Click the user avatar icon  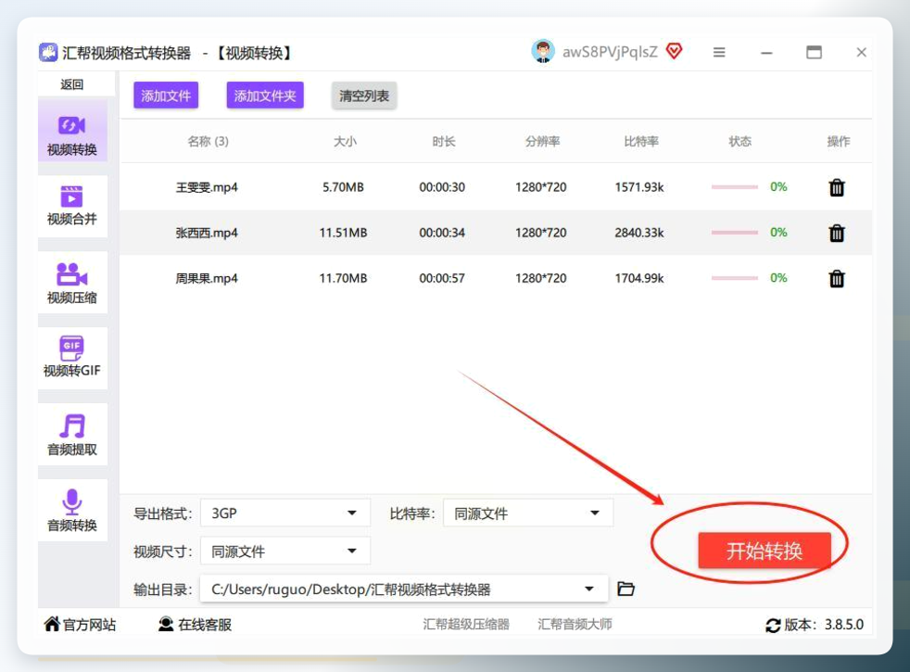coord(543,52)
